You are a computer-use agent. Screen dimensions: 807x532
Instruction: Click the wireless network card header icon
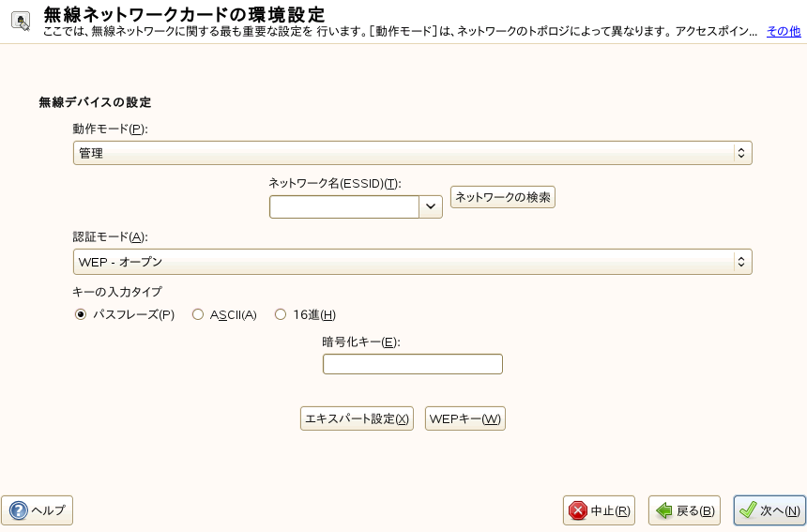(19, 20)
